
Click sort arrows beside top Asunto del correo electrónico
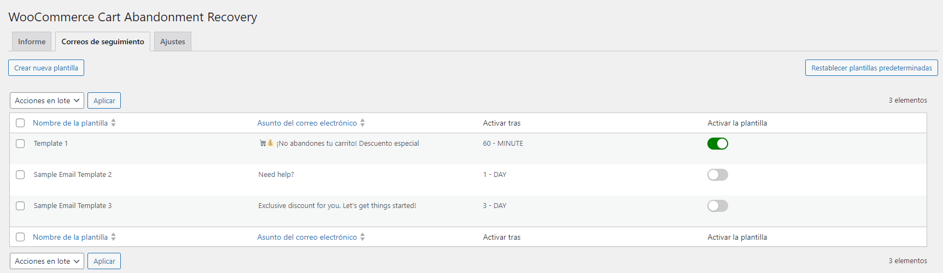tap(362, 123)
